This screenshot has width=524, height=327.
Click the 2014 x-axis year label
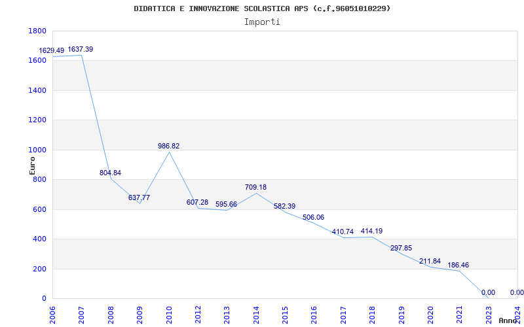coord(256,315)
